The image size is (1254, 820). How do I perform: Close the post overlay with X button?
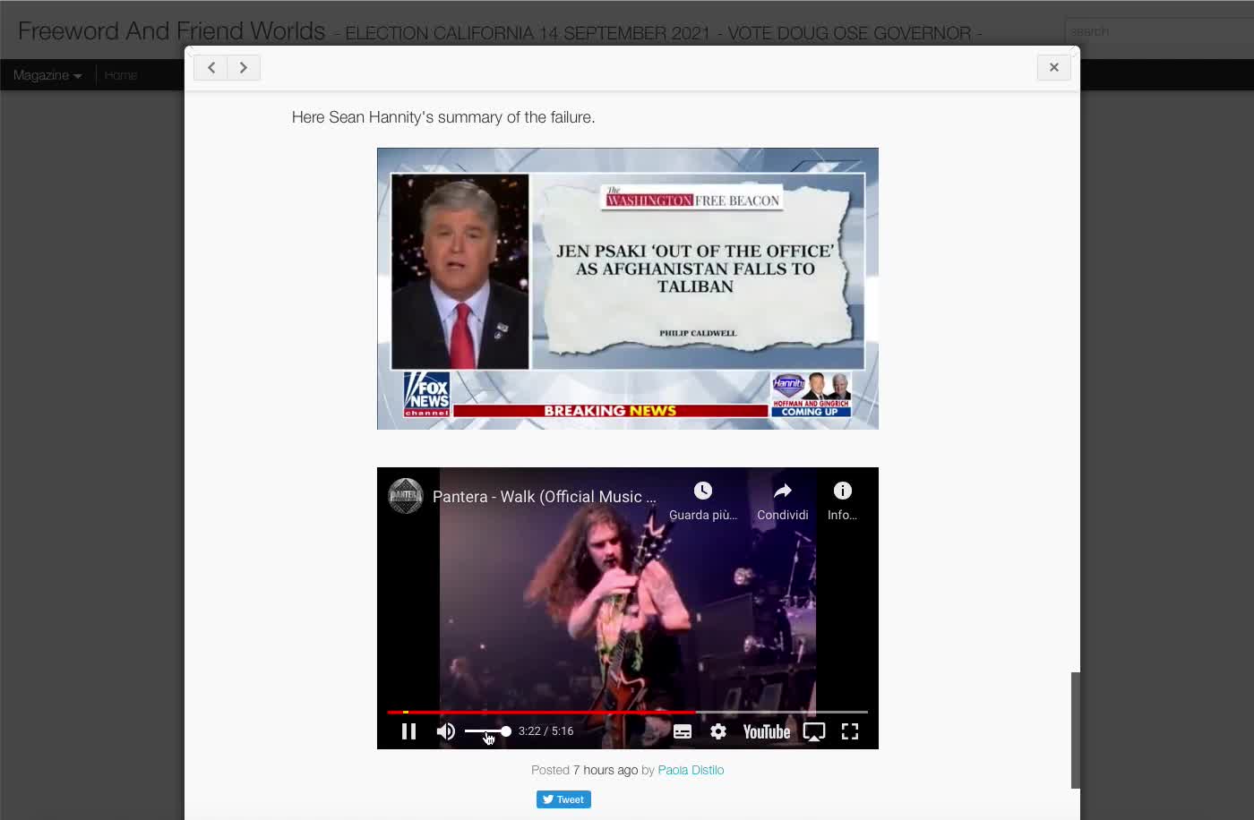click(1054, 67)
